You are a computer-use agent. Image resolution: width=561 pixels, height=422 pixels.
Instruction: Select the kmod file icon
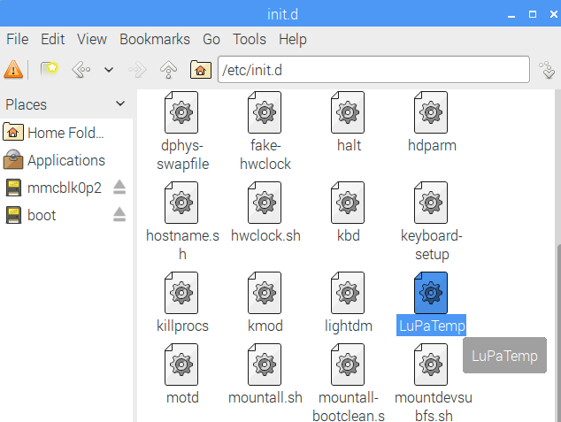265,293
